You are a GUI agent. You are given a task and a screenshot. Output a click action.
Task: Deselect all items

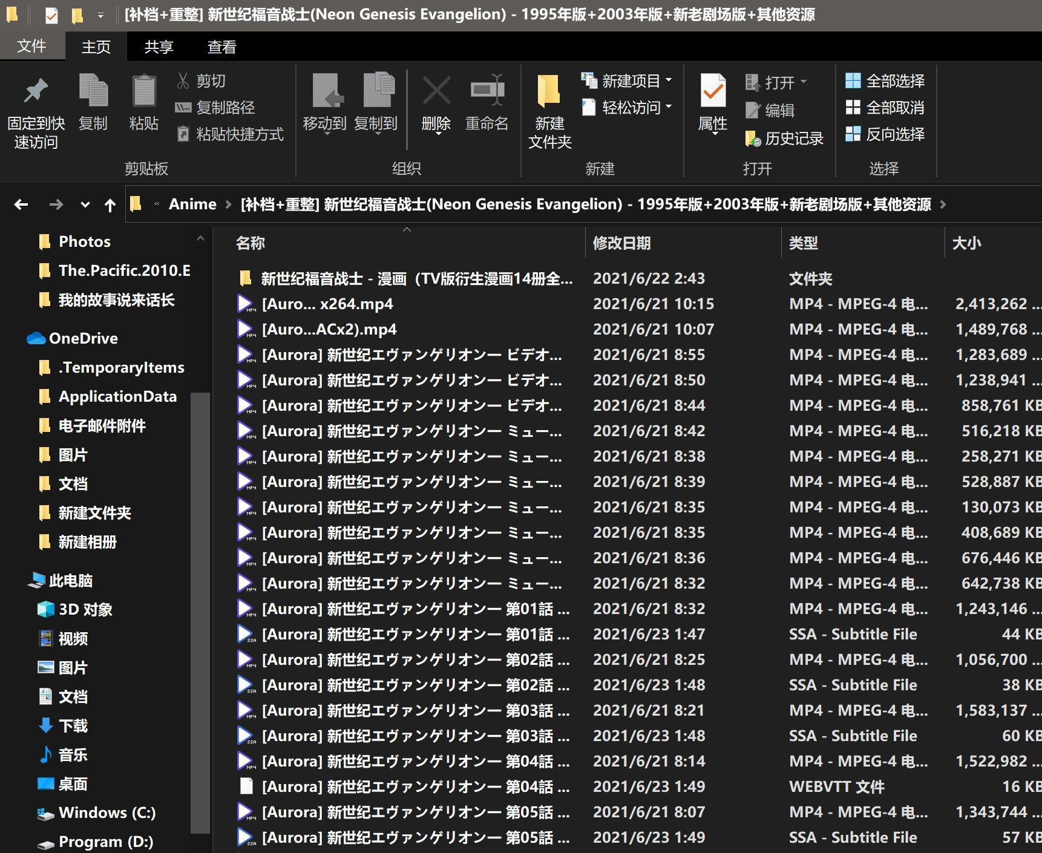[x=885, y=107]
